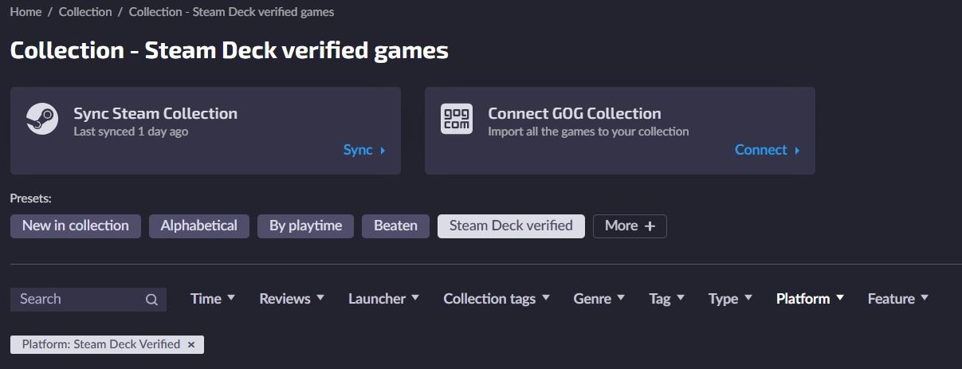
Task: Click the Steam Deck verified games breadcrumb
Action: click(x=231, y=11)
